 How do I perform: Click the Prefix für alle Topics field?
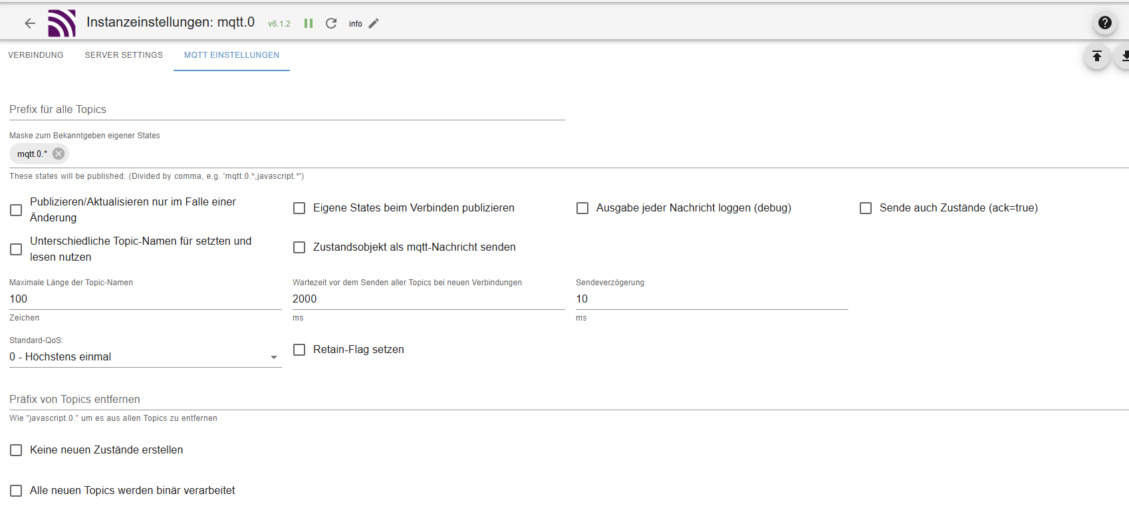[287, 110]
